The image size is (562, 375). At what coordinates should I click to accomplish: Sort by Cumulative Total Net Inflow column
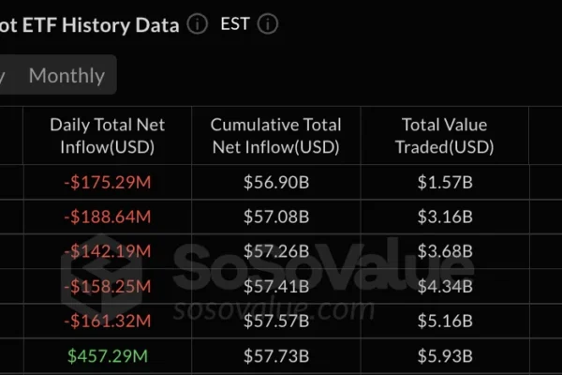[275, 136]
